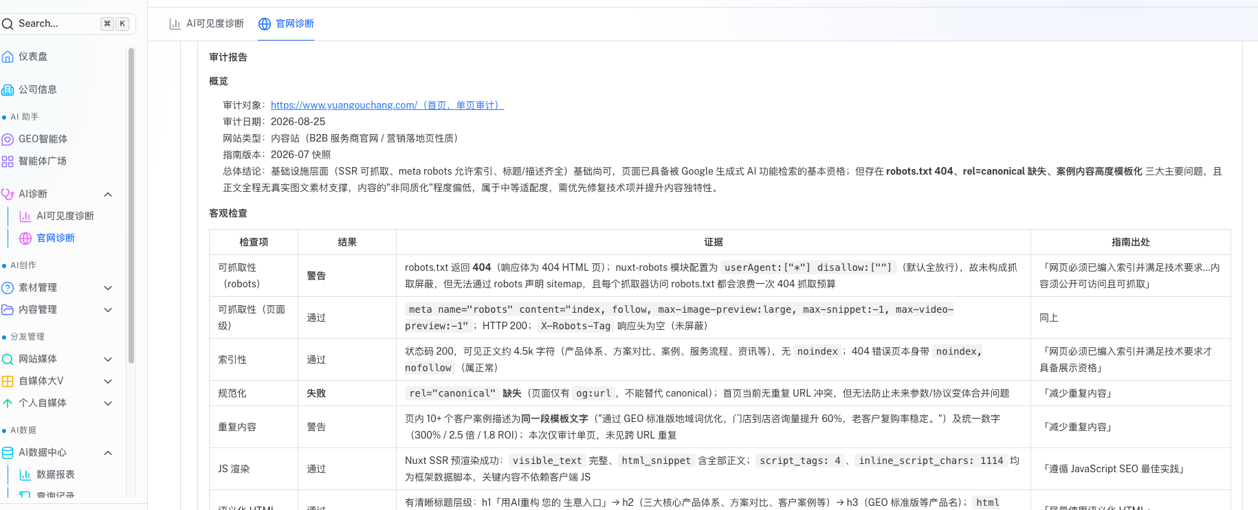Click the sidebar vertical scrollbar
The width and height of the screenshot is (1258, 510).
point(131,205)
